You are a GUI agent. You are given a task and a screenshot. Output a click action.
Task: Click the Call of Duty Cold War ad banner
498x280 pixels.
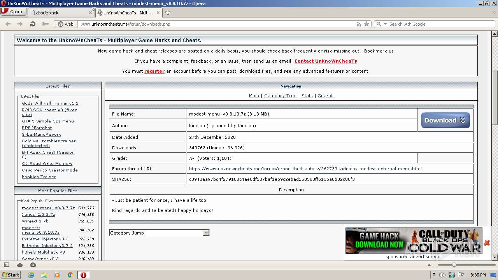click(x=414, y=241)
